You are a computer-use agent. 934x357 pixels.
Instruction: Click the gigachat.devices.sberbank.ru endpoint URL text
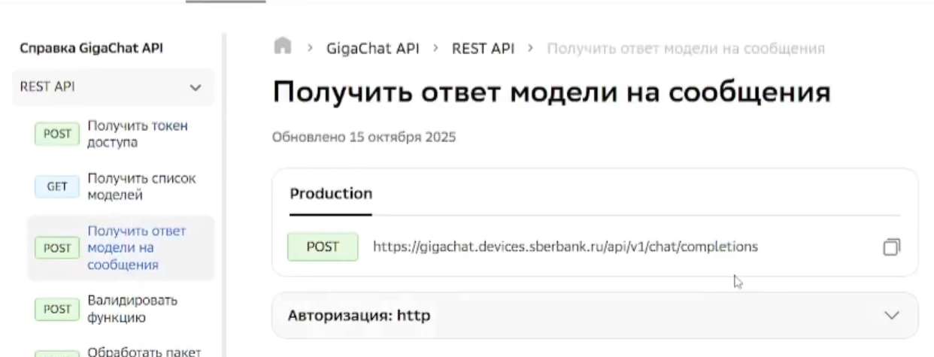click(x=565, y=247)
